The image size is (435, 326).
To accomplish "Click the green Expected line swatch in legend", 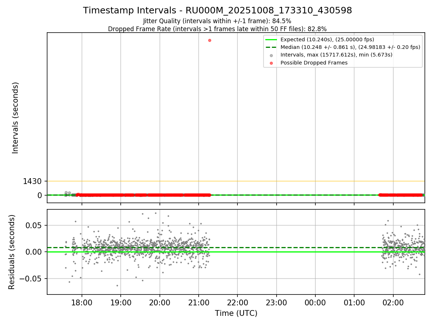I will tap(271, 40).
